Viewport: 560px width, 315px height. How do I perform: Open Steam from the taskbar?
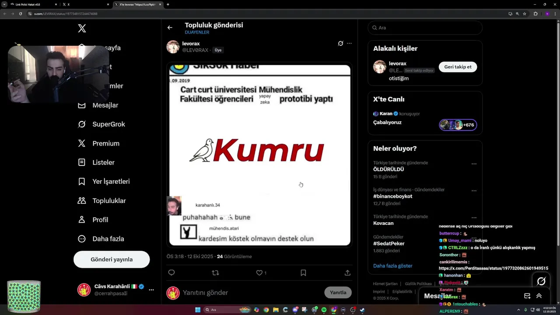point(362,310)
